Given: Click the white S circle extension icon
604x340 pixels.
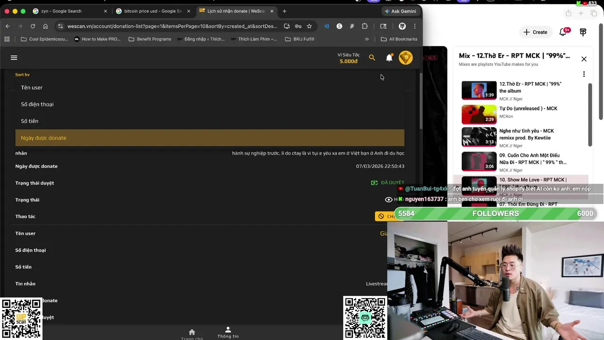Looking at the screenshot, I should (x=339, y=26).
